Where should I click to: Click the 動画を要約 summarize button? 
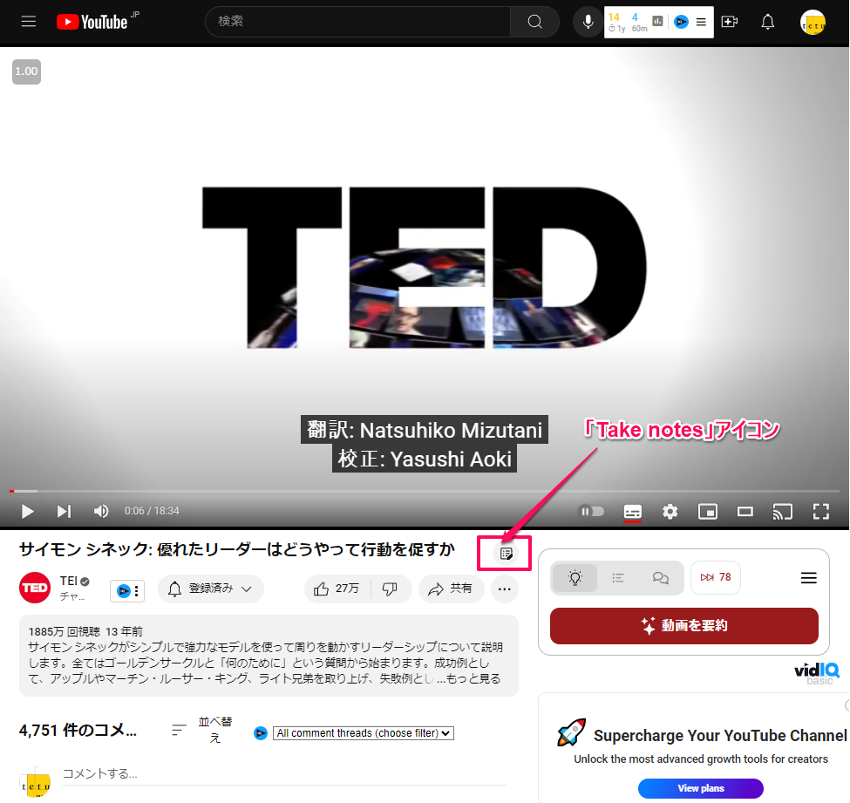pyautogui.click(x=684, y=626)
